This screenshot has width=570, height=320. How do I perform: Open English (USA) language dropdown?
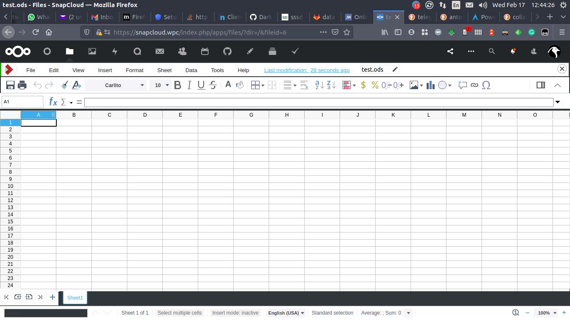coord(286,313)
